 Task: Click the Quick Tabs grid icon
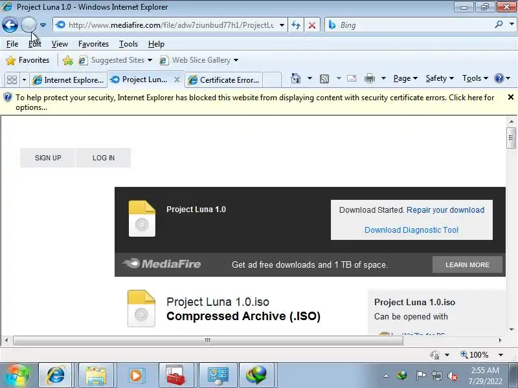[12, 80]
